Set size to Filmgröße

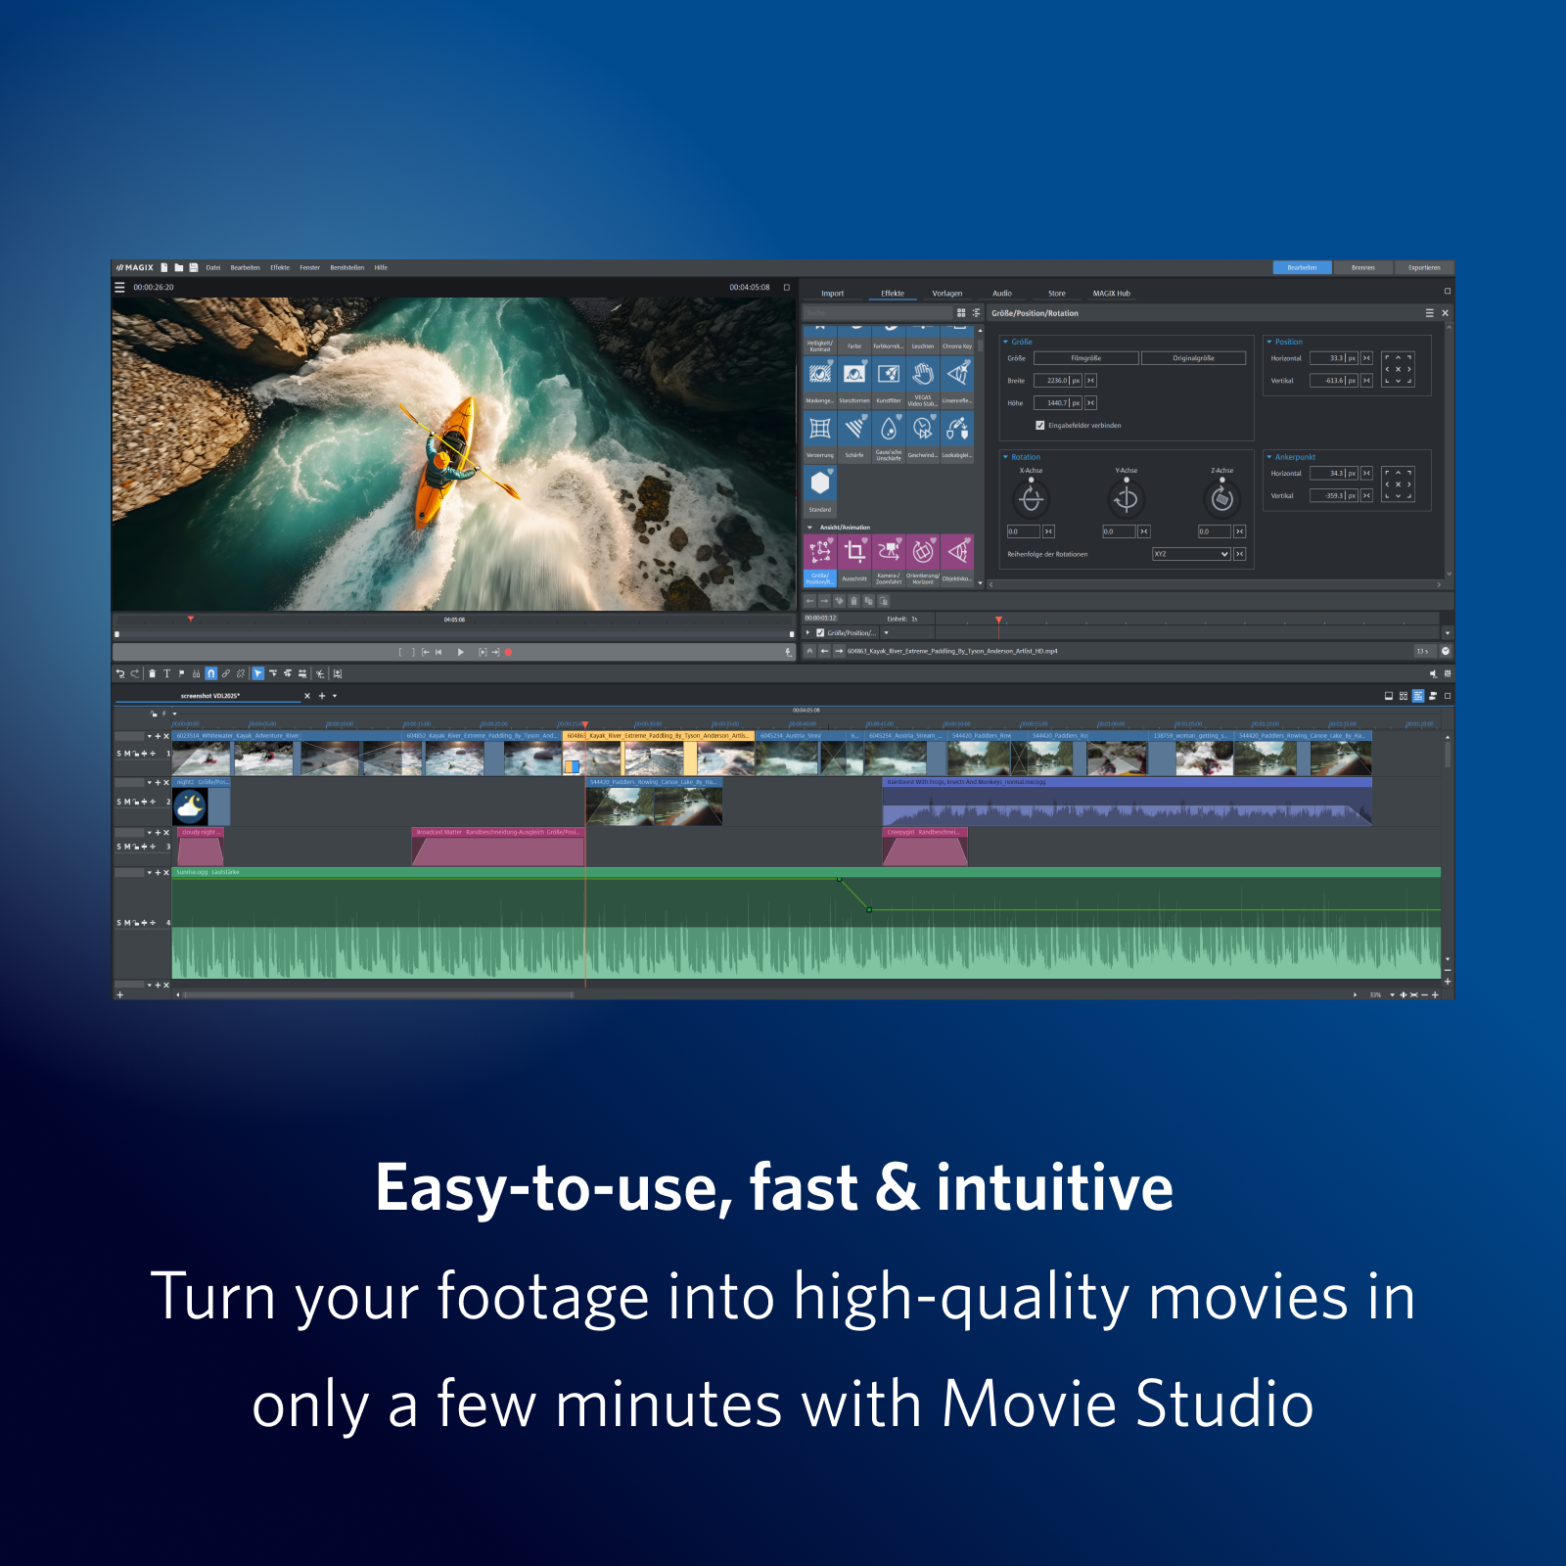pos(1086,358)
